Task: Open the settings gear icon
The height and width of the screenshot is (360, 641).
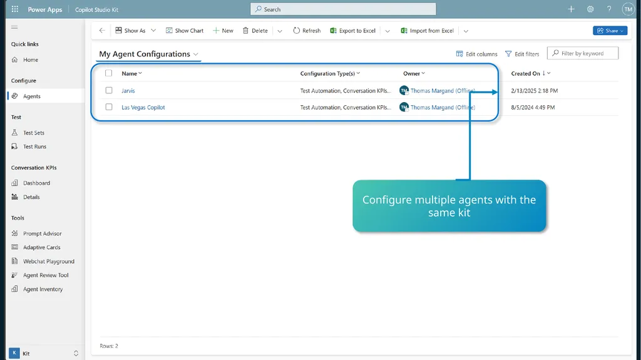Action: pyautogui.click(x=590, y=9)
